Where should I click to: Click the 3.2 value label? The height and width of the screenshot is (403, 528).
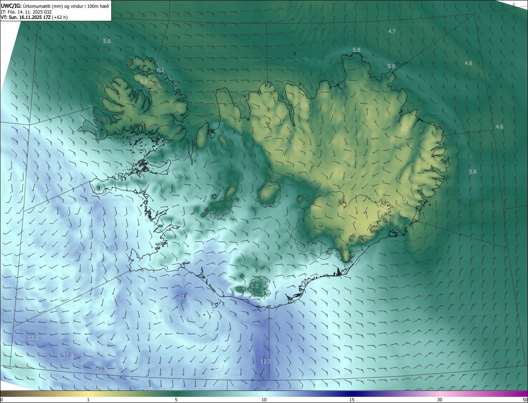click(x=144, y=82)
